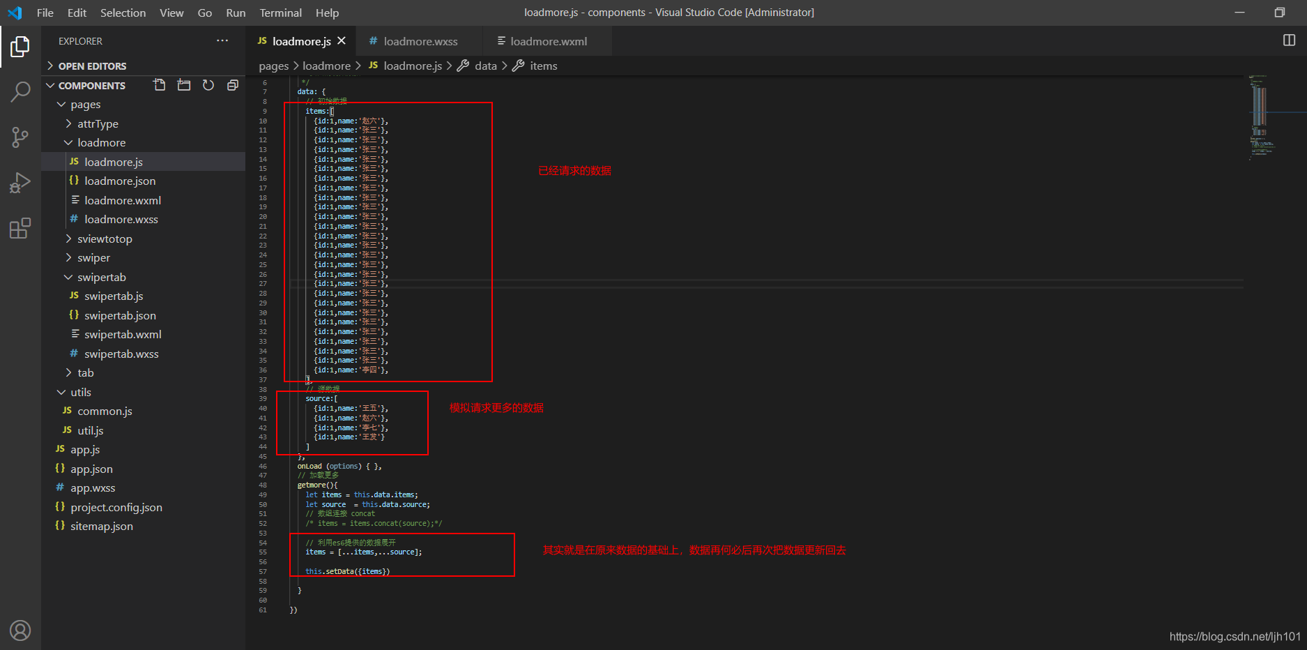
Task: Open the Accounts icon in activity bar
Action: click(x=20, y=630)
